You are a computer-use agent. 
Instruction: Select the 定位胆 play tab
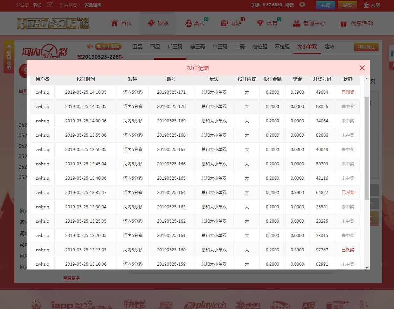click(260, 46)
